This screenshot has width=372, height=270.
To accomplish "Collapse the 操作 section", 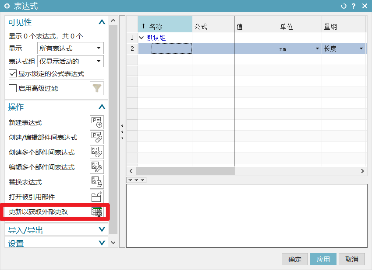I will pos(102,107).
